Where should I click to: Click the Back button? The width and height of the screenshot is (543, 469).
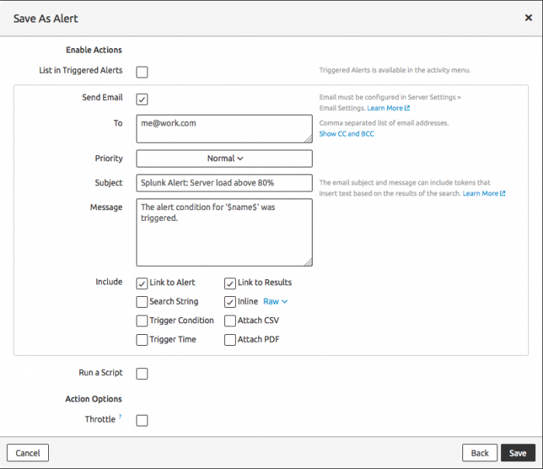click(x=479, y=453)
